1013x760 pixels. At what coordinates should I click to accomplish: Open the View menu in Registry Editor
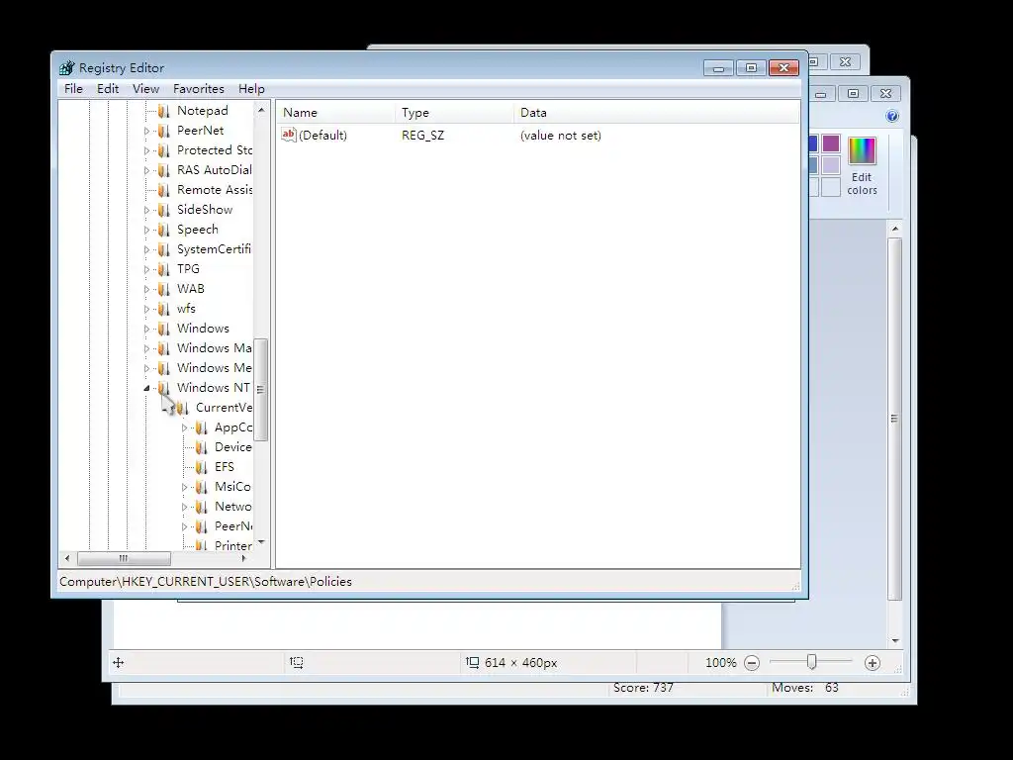[x=146, y=88]
